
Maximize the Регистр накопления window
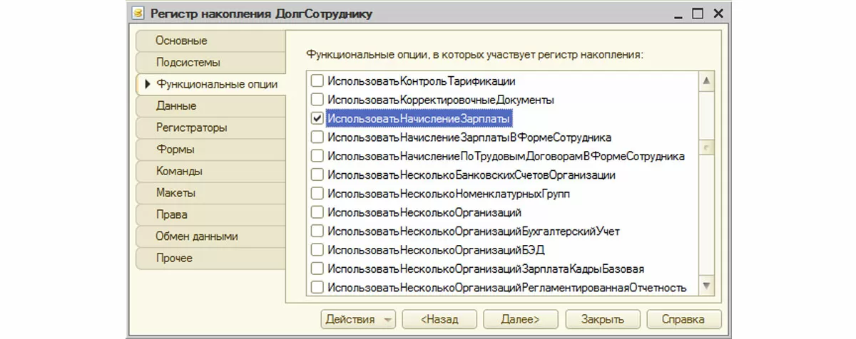[698, 14]
